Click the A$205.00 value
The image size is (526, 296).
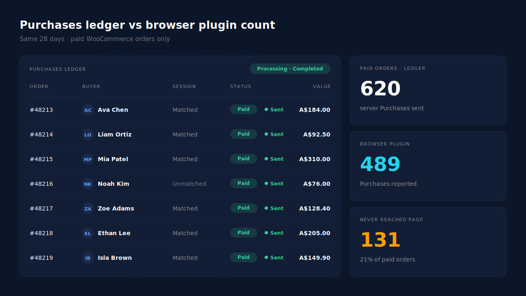point(315,233)
